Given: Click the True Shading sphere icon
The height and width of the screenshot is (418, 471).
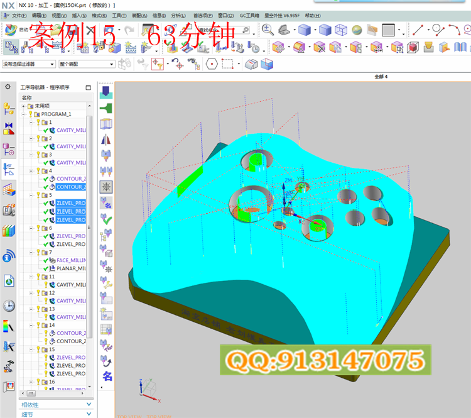Looking at the screenshot, I should (357, 30).
